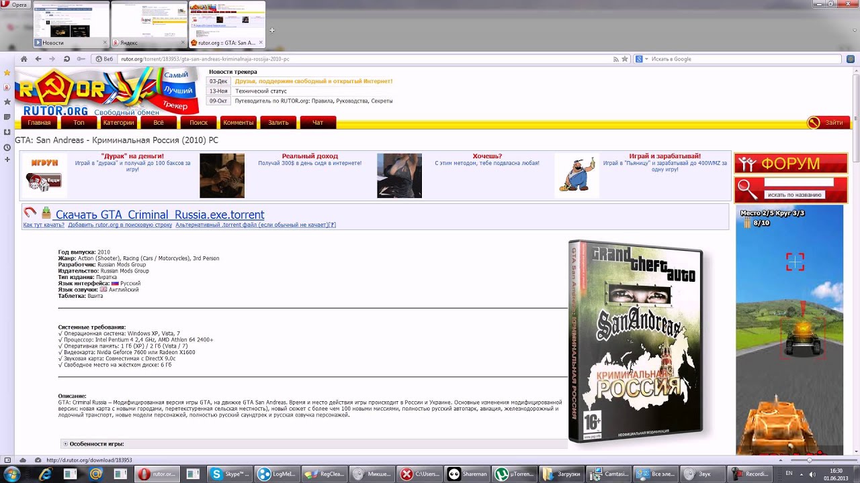Close the Яндекс tab
The image size is (860, 483).
click(183, 42)
